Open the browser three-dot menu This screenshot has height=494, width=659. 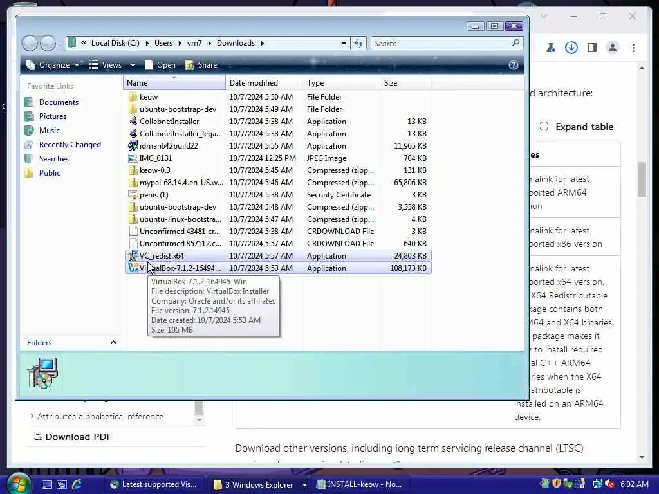(633, 48)
